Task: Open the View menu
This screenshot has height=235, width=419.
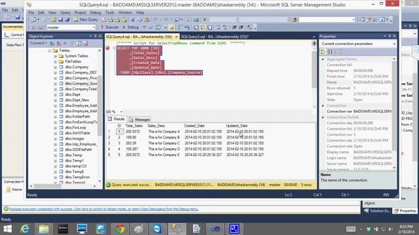Action: [52, 12]
